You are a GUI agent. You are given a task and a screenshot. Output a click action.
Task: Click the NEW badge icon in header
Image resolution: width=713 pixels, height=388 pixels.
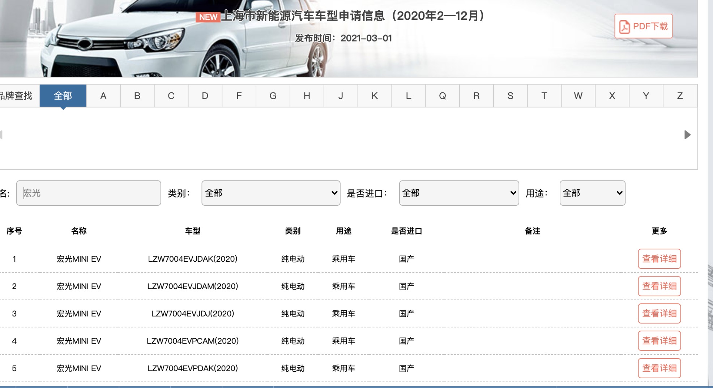[x=208, y=17]
